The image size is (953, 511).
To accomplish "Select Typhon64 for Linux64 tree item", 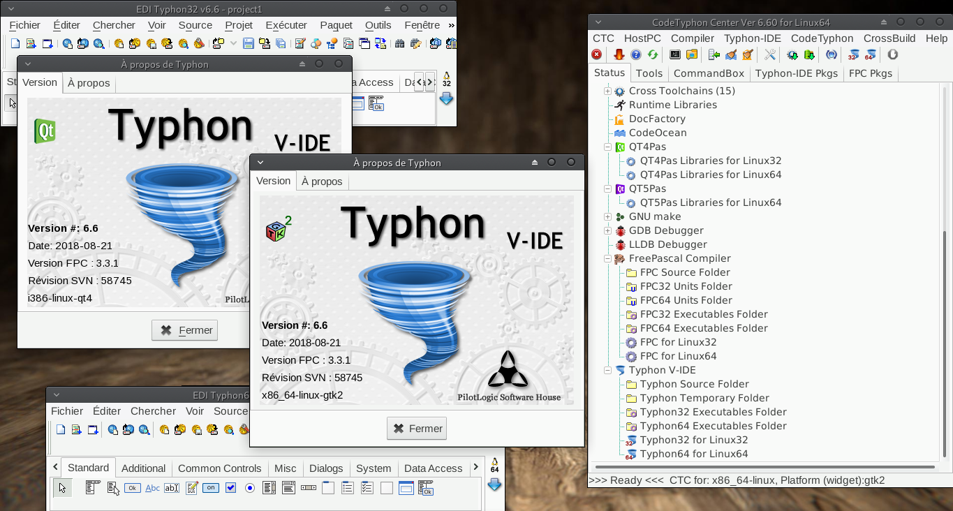I will (693, 454).
